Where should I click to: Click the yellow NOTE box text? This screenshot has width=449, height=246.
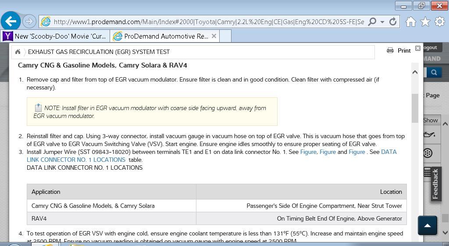coord(150,112)
